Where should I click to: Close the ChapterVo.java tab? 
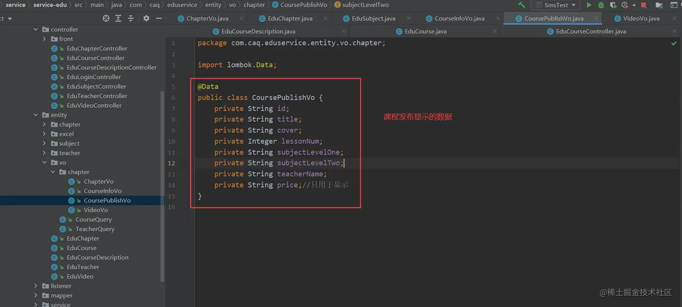pos(241,18)
